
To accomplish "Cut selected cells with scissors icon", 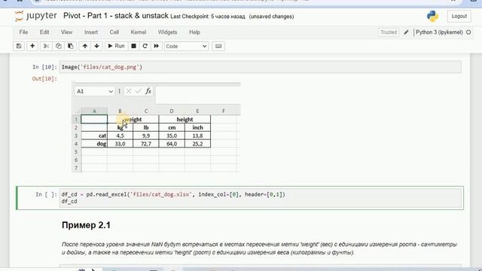I will [46, 46].
